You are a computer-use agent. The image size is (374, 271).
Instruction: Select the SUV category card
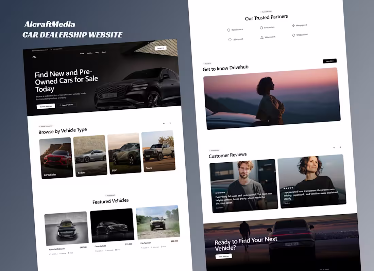click(x=124, y=153)
